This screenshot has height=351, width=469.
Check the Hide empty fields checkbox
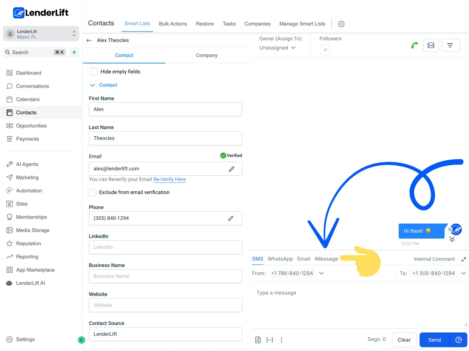click(x=94, y=72)
